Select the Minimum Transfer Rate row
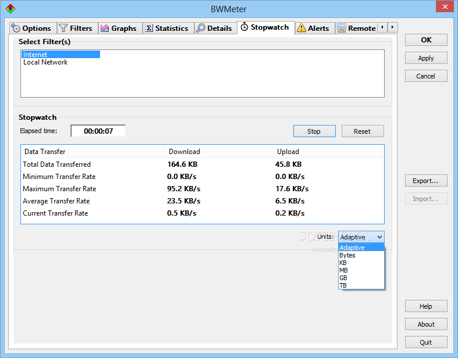 203,177
